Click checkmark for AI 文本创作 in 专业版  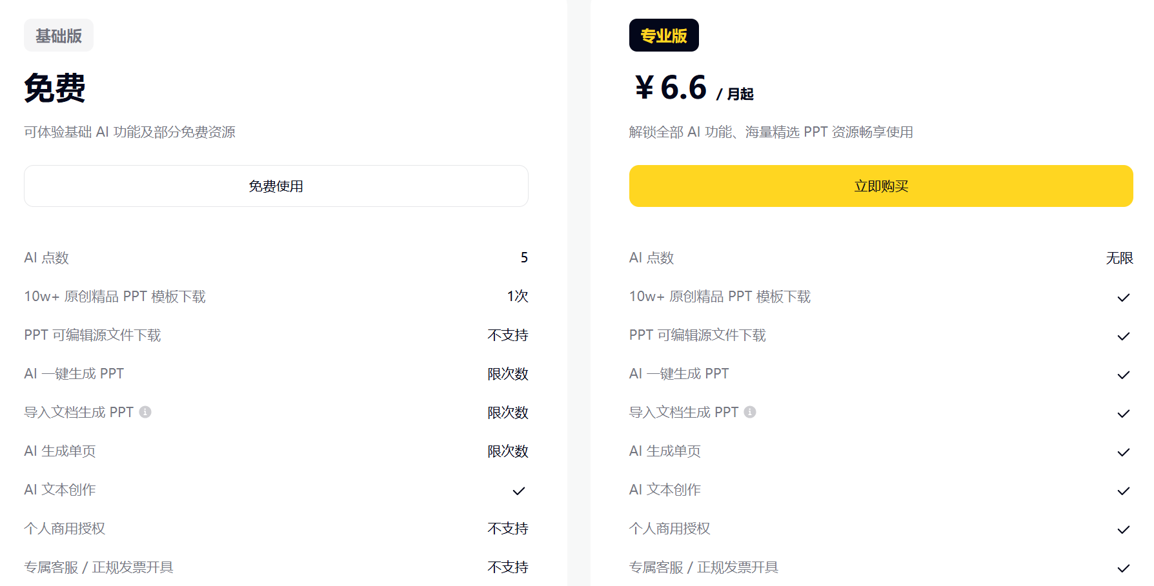click(1124, 491)
